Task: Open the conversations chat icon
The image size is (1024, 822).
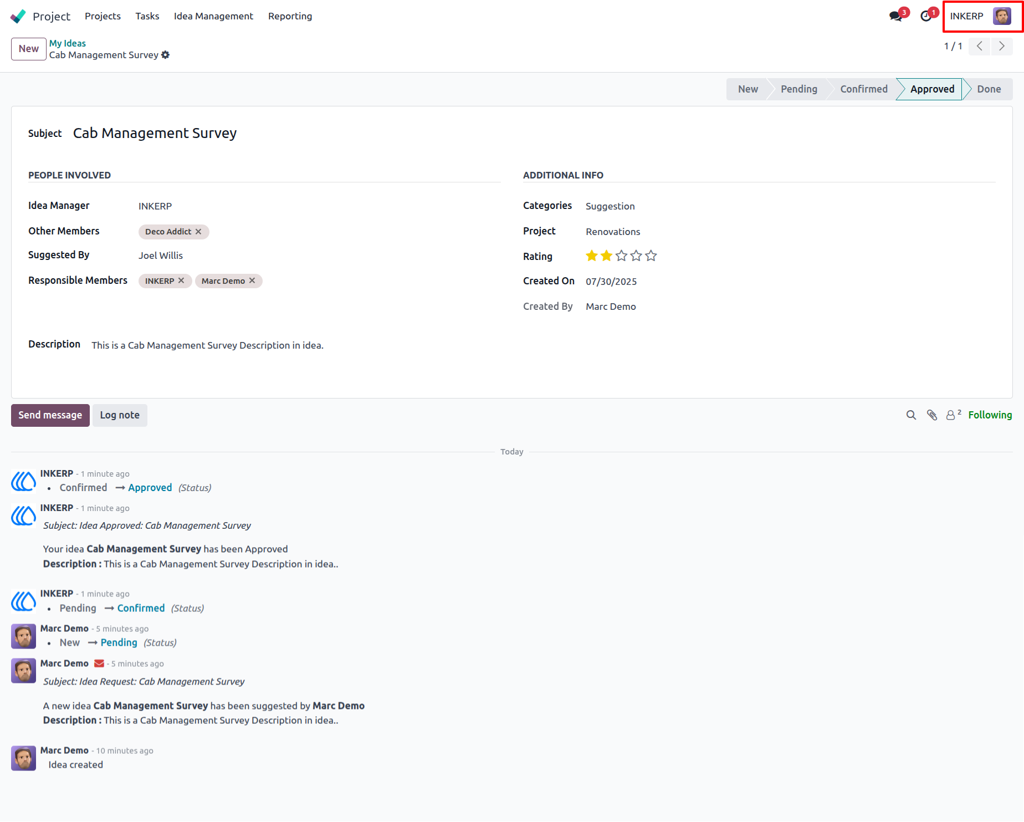Action: (x=895, y=16)
